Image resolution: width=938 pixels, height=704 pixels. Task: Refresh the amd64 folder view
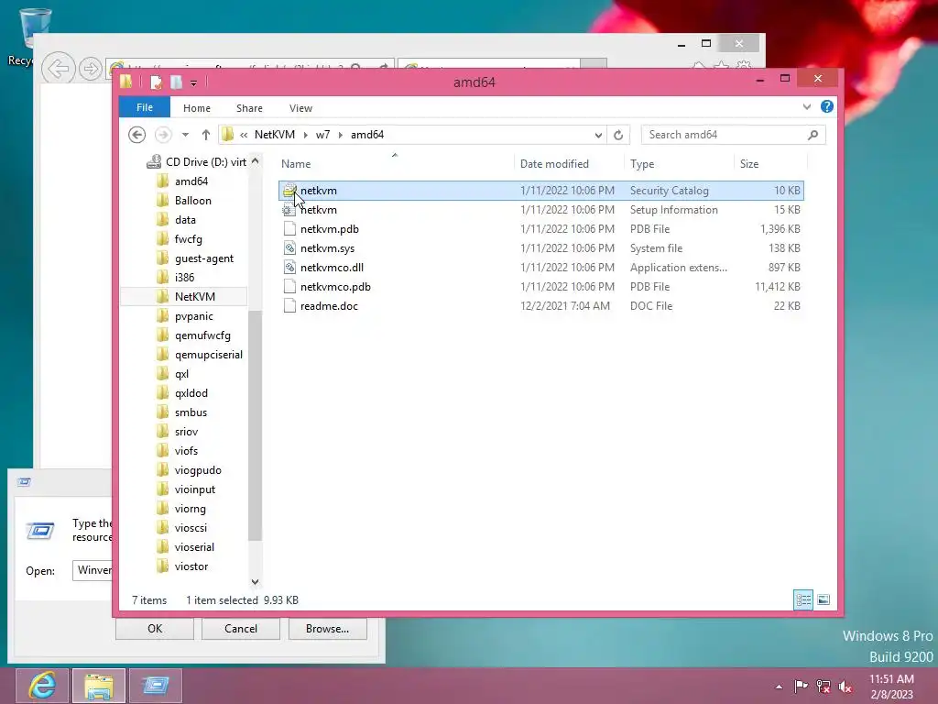tap(618, 136)
